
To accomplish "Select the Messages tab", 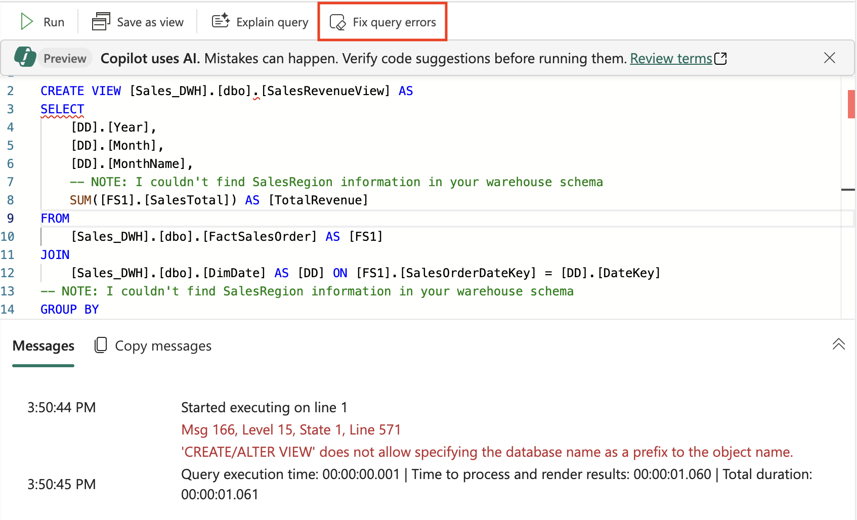I will [44, 346].
